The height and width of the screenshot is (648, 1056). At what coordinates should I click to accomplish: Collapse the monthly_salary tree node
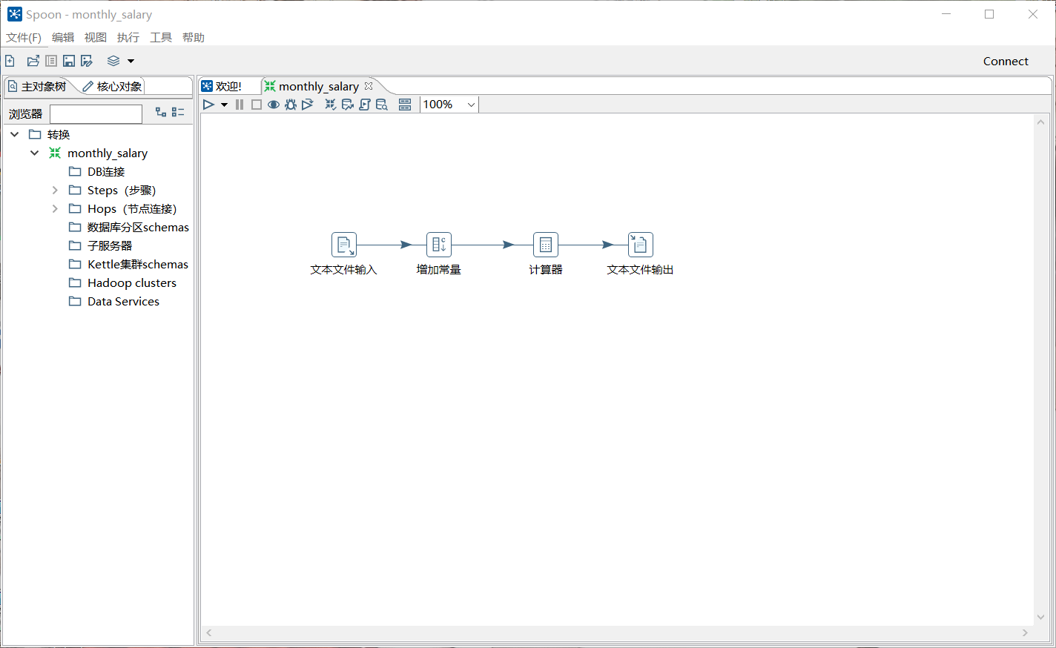[x=35, y=153]
